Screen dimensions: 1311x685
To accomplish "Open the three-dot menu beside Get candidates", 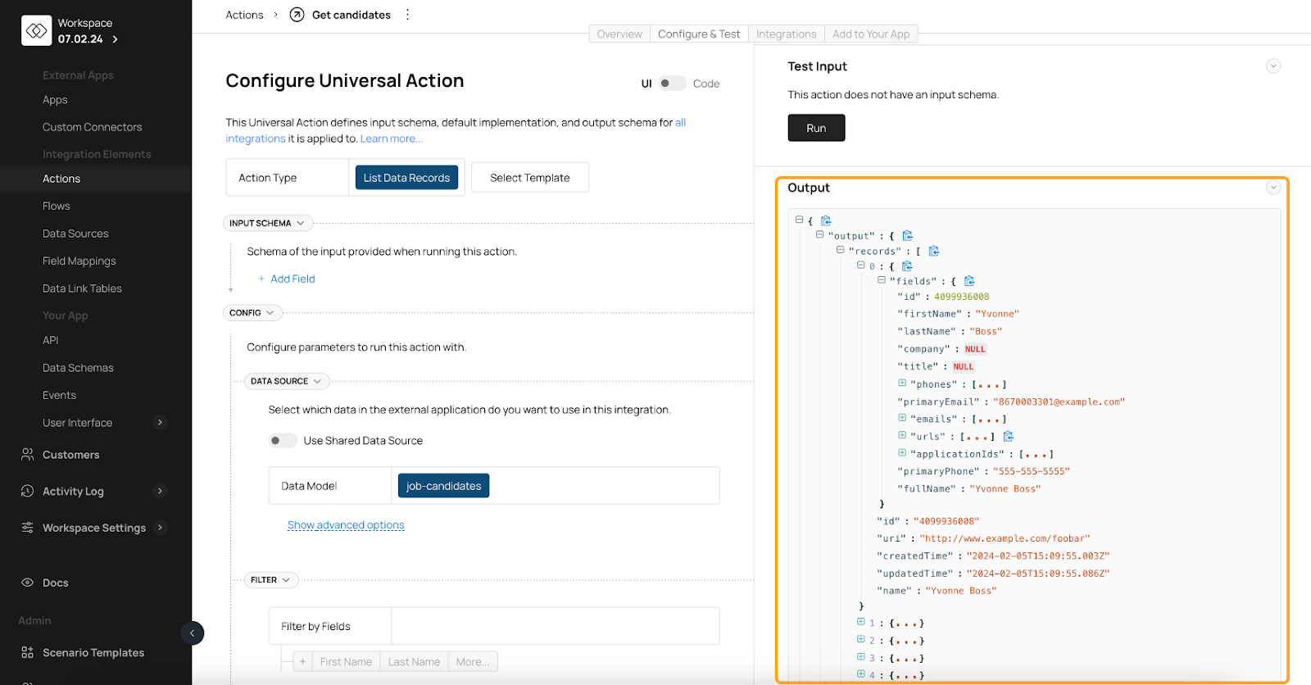I will tap(407, 15).
